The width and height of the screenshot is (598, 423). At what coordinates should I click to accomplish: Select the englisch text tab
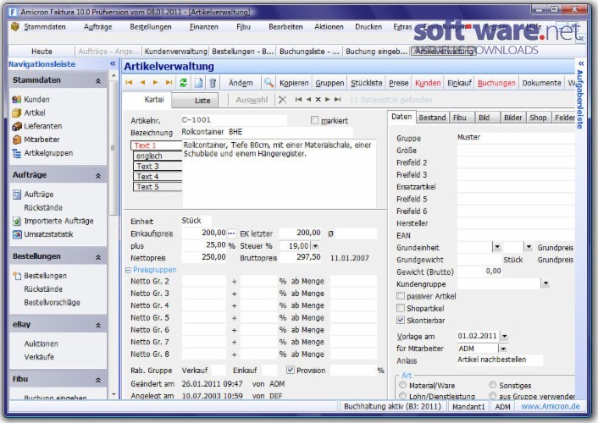(158, 156)
